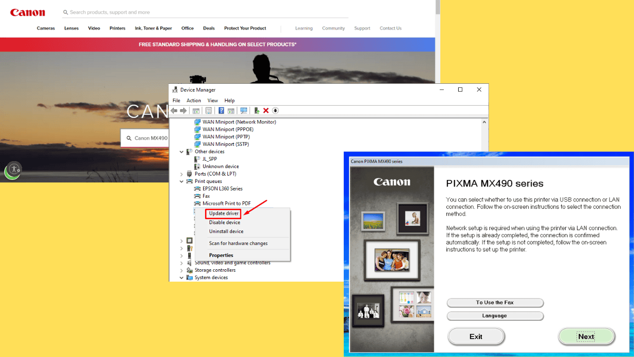Click the Canon logo in website header
This screenshot has height=357, width=634.
click(x=28, y=12)
